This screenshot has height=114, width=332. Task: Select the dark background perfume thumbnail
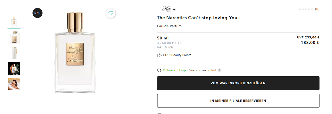point(14,68)
